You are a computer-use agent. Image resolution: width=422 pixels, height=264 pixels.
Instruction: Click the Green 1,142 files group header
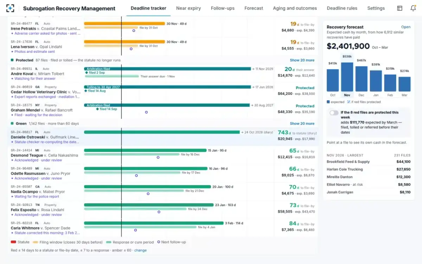(x=162, y=124)
